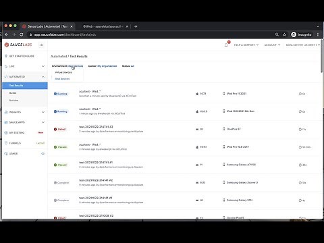Click the timer icon on the iPad Pro 10.5 2017 row
The height and width of the screenshot is (243, 324).
click(x=300, y=147)
